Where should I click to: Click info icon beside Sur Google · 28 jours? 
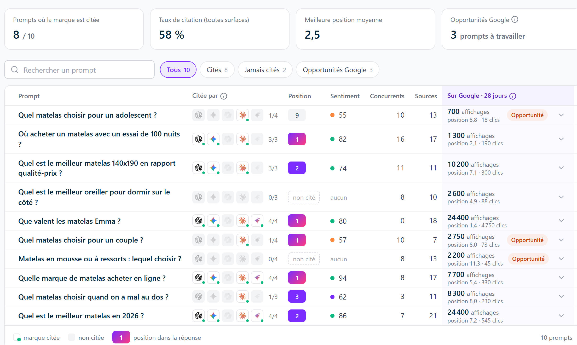513,96
